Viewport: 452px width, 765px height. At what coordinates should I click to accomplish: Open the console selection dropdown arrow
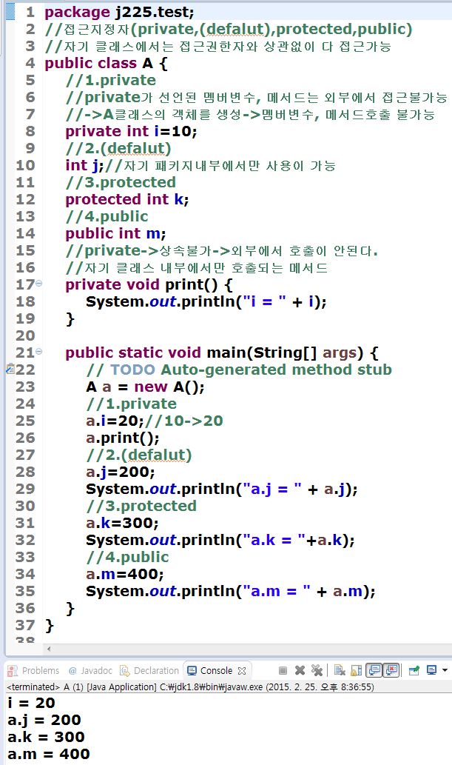445,670
